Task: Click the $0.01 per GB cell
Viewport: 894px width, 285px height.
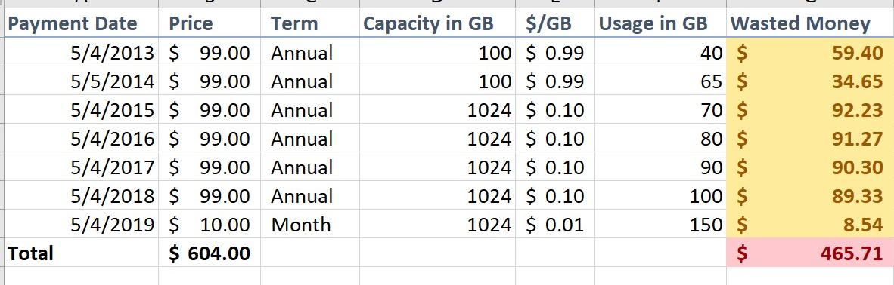Action: tap(554, 224)
